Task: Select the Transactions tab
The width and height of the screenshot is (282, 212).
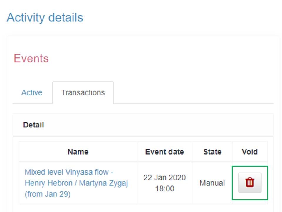Action: pos(83,92)
